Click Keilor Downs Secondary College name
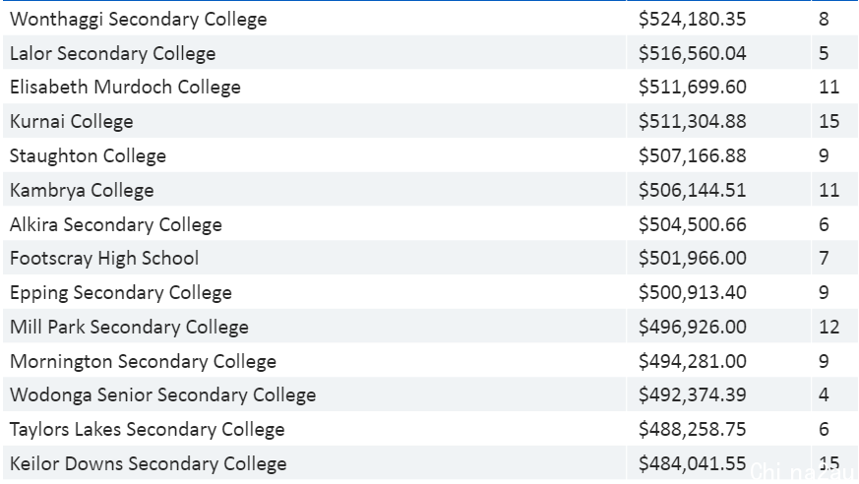The image size is (859, 484). [x=148, y=463]
